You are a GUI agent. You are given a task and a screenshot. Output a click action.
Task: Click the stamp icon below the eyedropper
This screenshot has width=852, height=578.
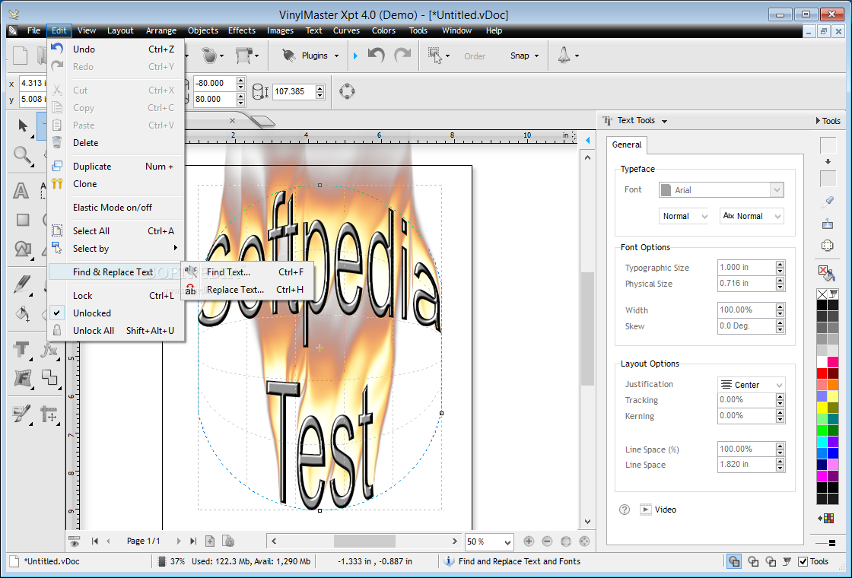click(827, 224)
